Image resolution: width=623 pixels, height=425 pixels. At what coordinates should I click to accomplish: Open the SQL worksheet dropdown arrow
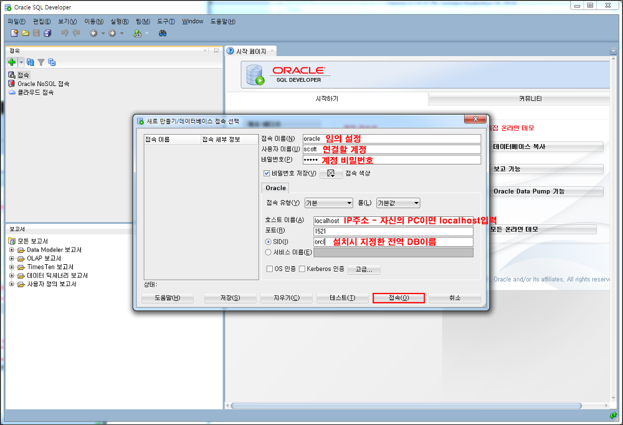point(146,34)
